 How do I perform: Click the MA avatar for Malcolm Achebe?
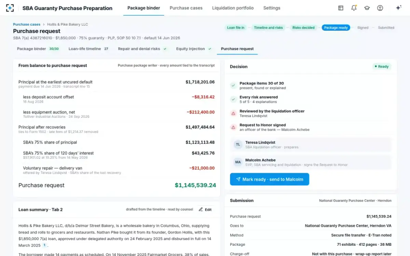(238, 162)
